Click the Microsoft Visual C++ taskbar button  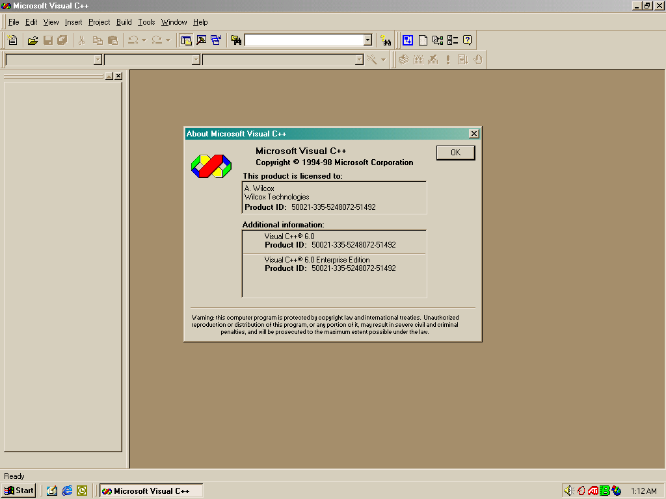point(151,491)
